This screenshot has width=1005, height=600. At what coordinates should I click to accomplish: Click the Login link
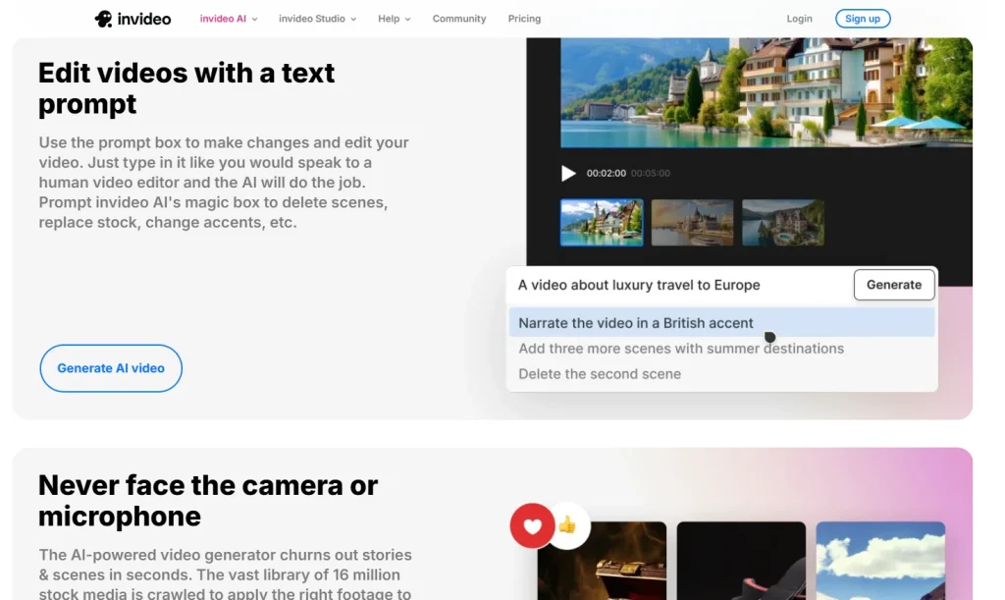799,18
